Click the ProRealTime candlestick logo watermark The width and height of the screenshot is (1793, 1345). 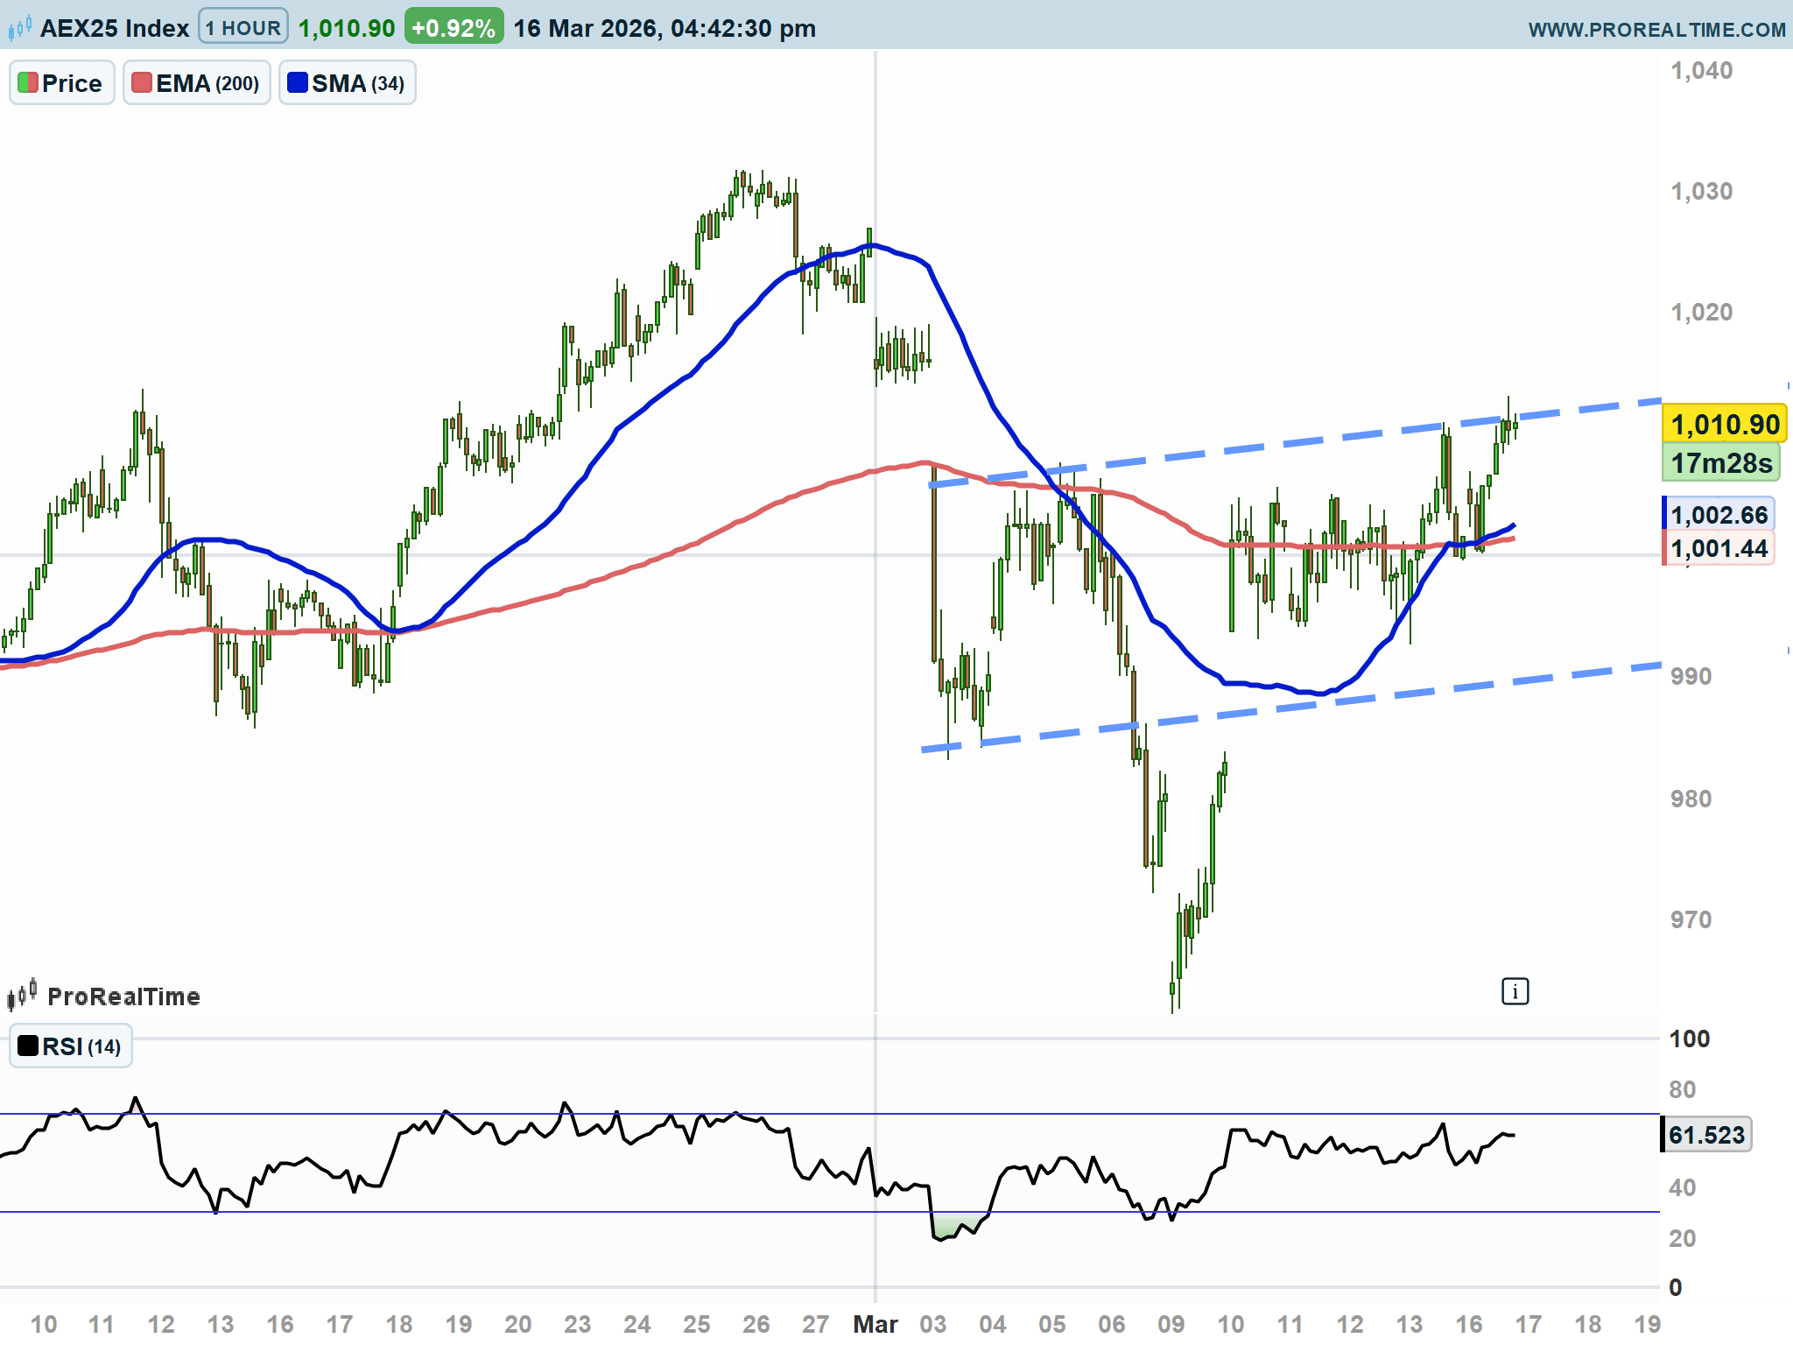[x=23, y=995]
